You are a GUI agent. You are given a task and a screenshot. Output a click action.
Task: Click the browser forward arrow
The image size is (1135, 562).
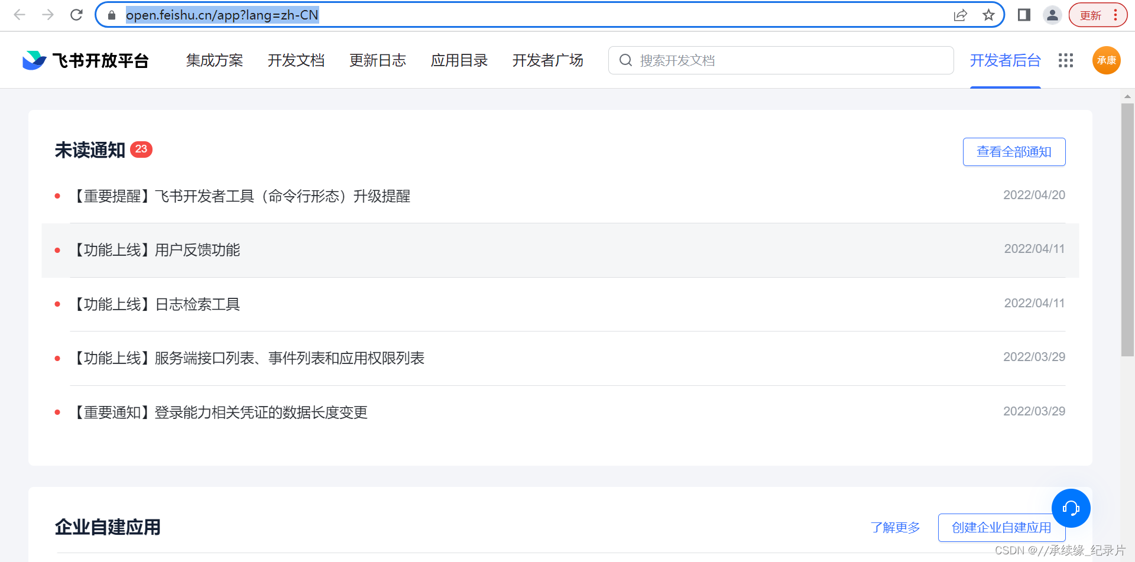pyautogui.click(x=48, y=15)
